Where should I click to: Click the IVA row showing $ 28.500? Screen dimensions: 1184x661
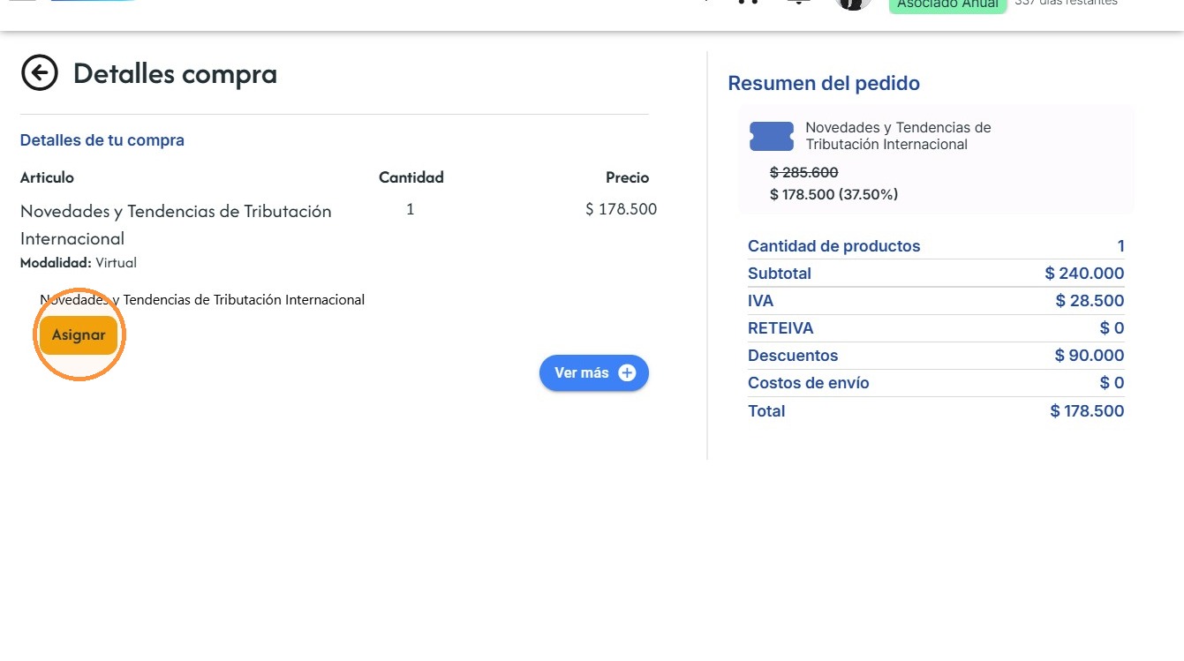point(936,301)
